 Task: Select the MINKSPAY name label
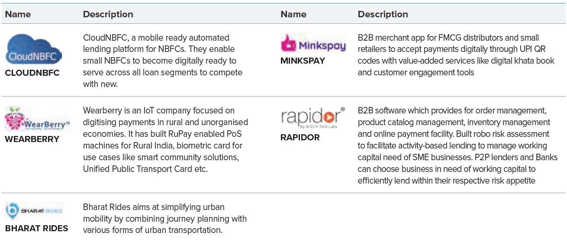pyautogui.click(x=303, y=61)
